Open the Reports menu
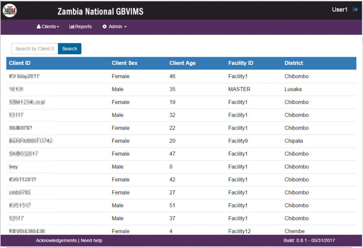Image resolution: width=363 pixels, height=248 pixels. click(x=80, y=27)
